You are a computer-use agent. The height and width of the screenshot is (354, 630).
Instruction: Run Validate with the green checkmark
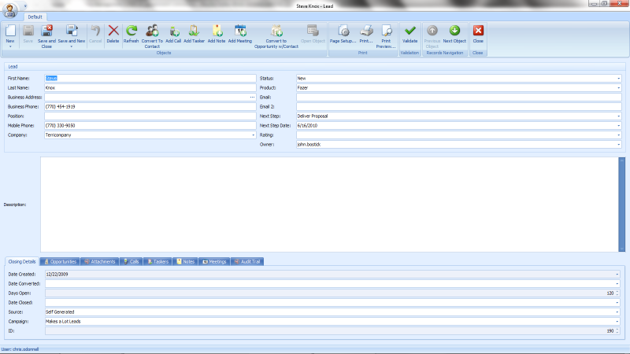click(x=409, y=32)
